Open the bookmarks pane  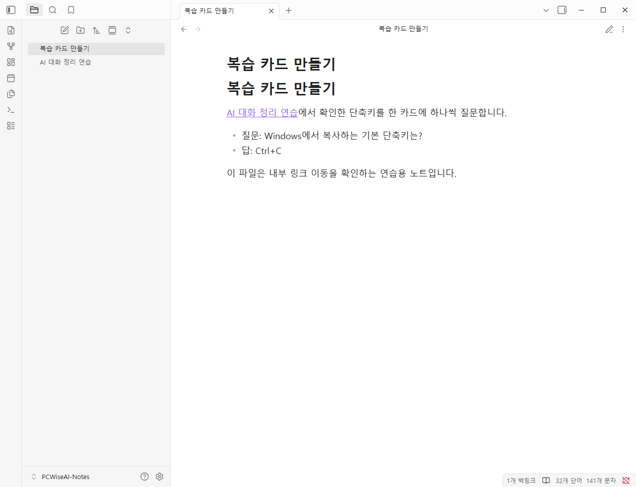click(x=71, y=10)
